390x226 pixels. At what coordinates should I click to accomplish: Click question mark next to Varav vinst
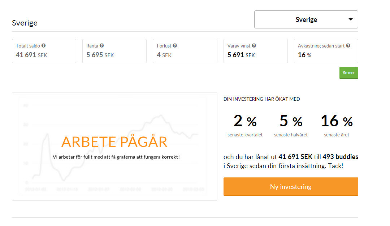pos(254,46)
